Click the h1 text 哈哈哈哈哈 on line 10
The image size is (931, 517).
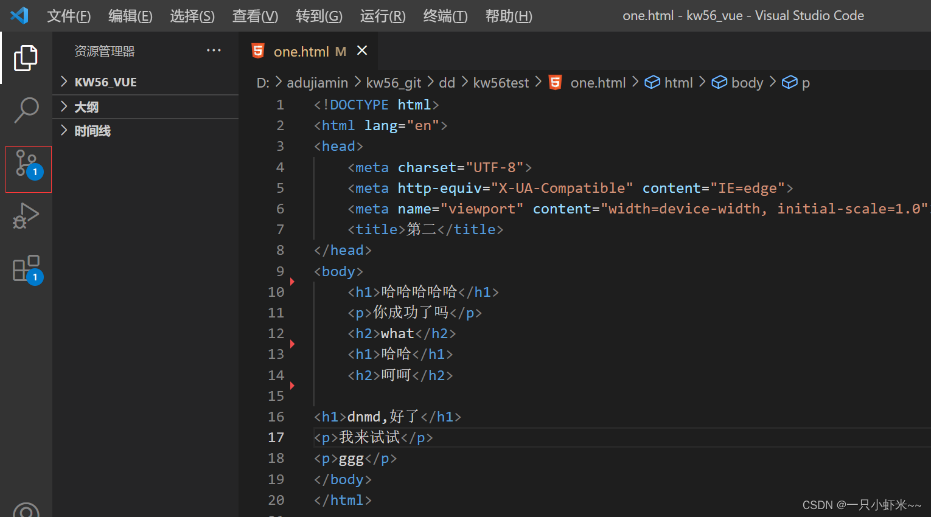419,292
